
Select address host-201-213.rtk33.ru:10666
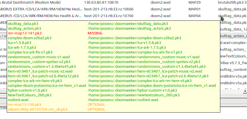click(x=109, y=9)
